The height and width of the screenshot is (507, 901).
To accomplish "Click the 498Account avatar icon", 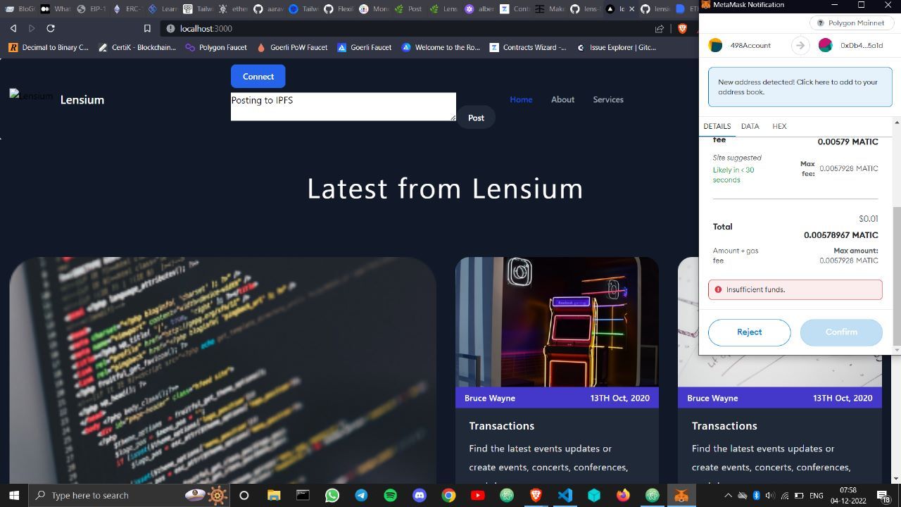I will (x=715, y=45).
